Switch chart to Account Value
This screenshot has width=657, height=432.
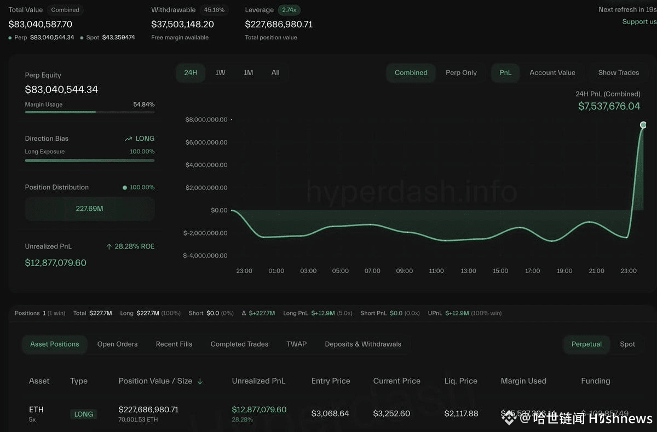[552, 73]
